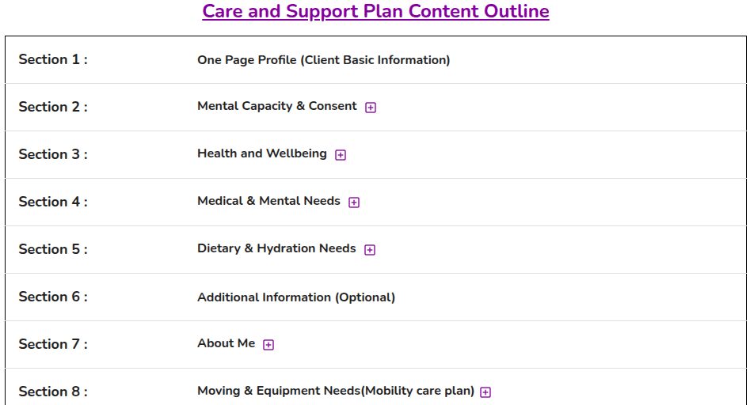Click the Section 2 row label
This screenshot has height=405, width=750.
(53, 107)
